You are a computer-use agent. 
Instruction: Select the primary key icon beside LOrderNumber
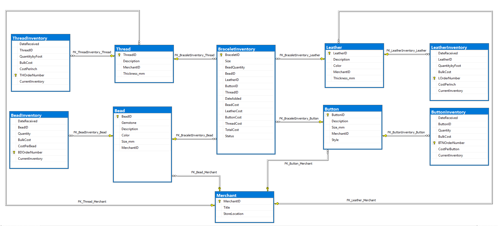[x=434, y=78]
